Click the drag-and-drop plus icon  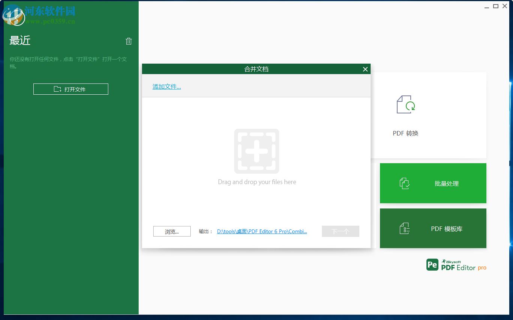tap(257, 151)
